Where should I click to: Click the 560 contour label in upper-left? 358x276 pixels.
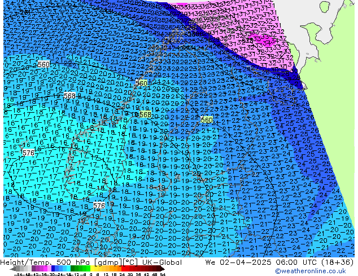tap(43, 64)
